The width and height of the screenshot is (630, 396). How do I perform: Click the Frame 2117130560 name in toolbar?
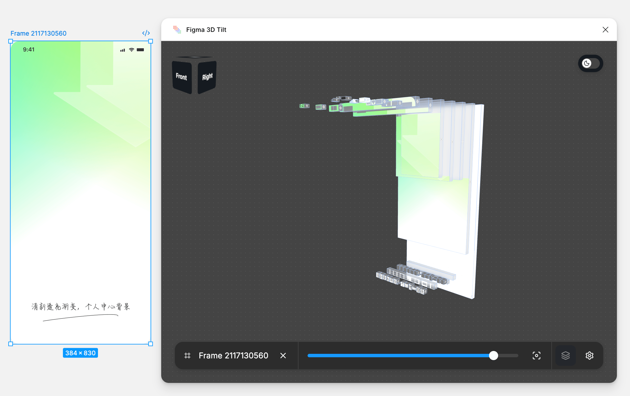pyautogui.click(x=233, y=356)
